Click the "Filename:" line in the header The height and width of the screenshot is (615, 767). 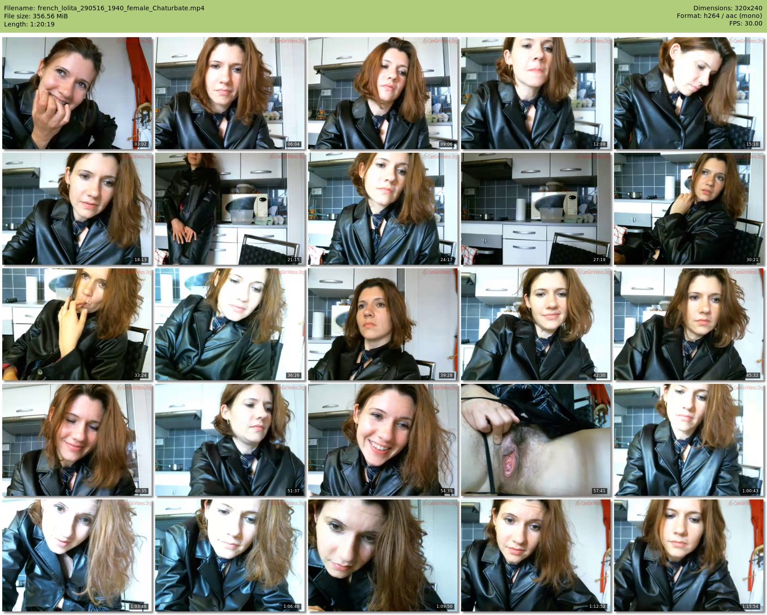pyautogui.click(x=104, y=8)
